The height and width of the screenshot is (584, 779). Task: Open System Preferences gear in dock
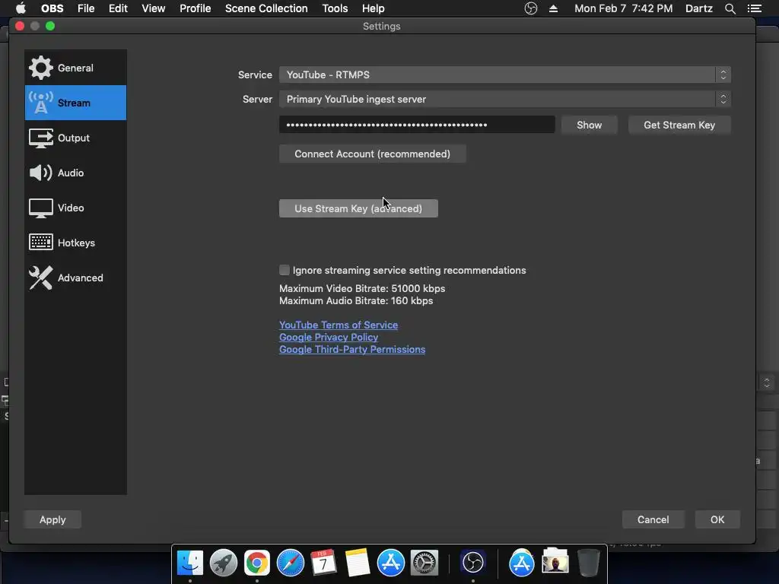point(424,563)
